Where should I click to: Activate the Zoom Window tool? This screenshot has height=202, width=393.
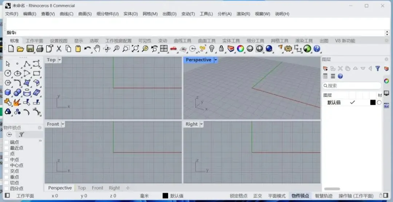126,49
